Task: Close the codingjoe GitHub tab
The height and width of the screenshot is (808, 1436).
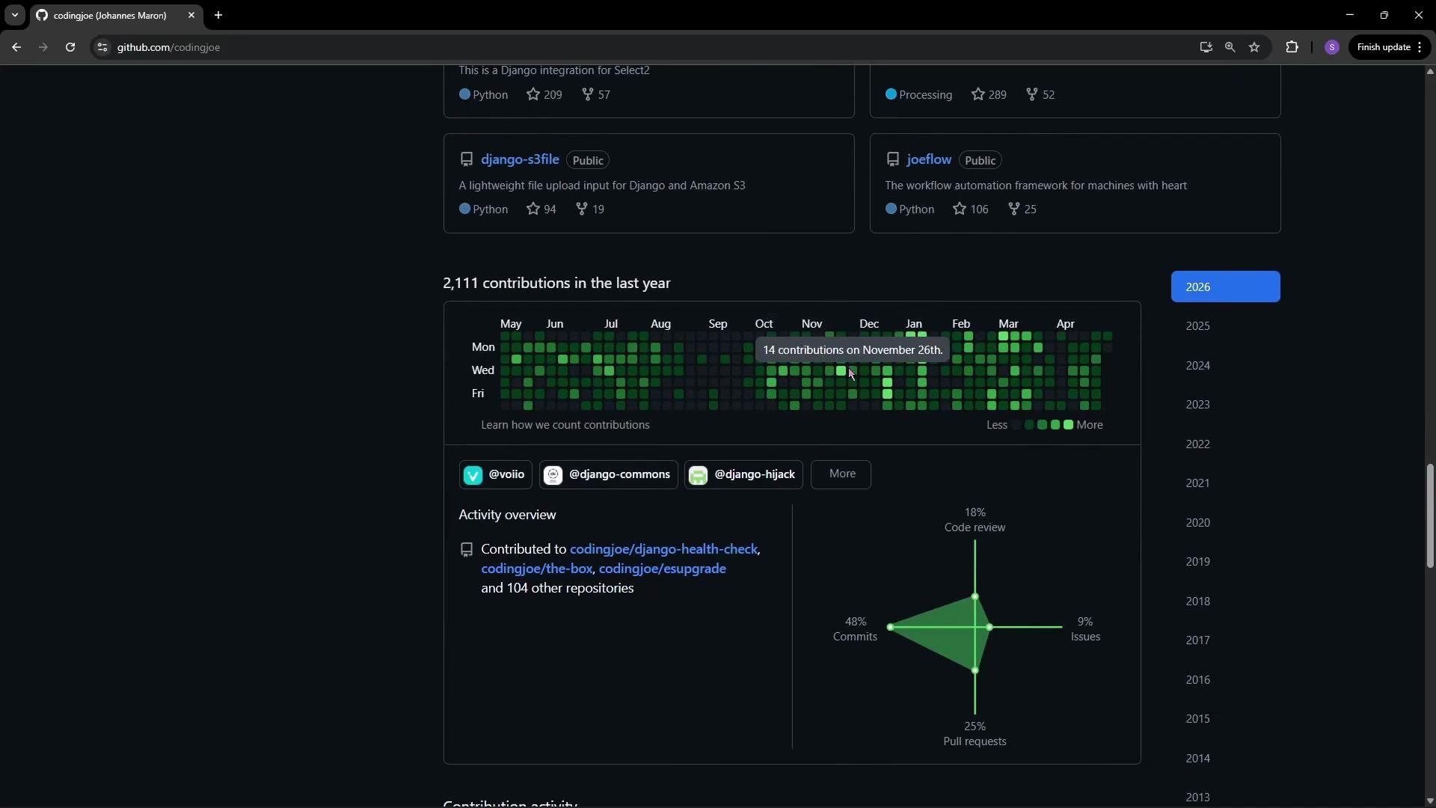Action: 191,15
